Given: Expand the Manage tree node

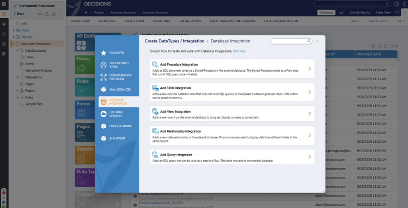Looking at the screenshot, I should tap(14, 37).
